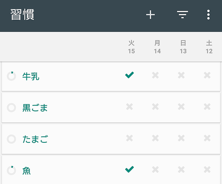The height and width of the screenshot is (184, 222).
Task: Open the 黒ごま habit details
Action: (x=35, y=108)
